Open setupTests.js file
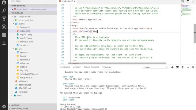This screenshot has width=196, height=110. [x=26, y=78]
